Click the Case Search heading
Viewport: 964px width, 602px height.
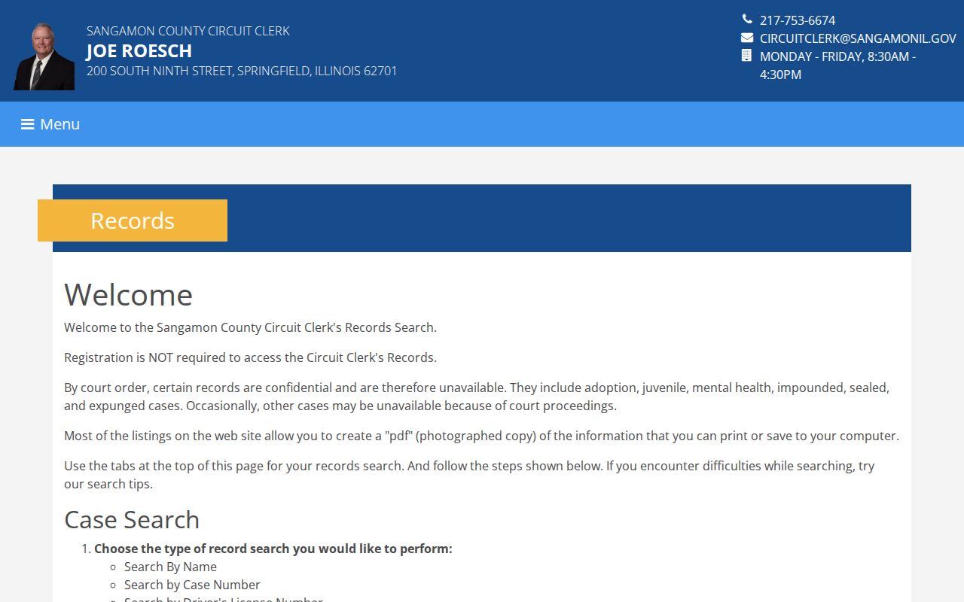[132, 519]
